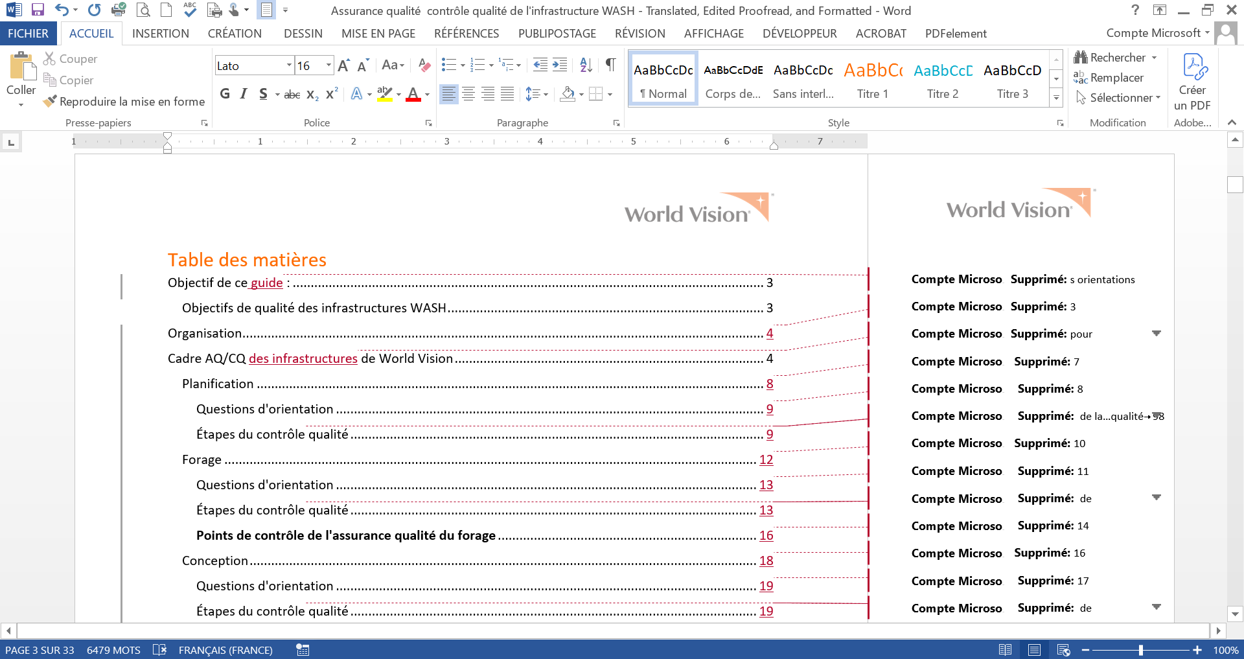This screenshot has height=659, width=1244.
Task: Click 6479 MOTS word count
Action: (113, 650)
